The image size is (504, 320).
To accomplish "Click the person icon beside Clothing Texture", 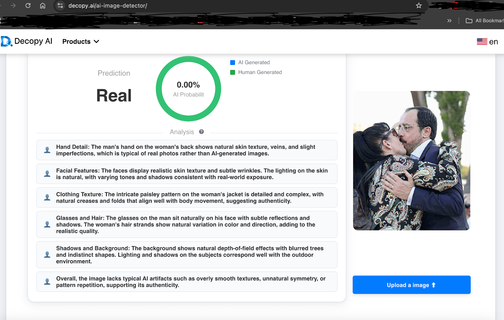I will tap(47, 197).
